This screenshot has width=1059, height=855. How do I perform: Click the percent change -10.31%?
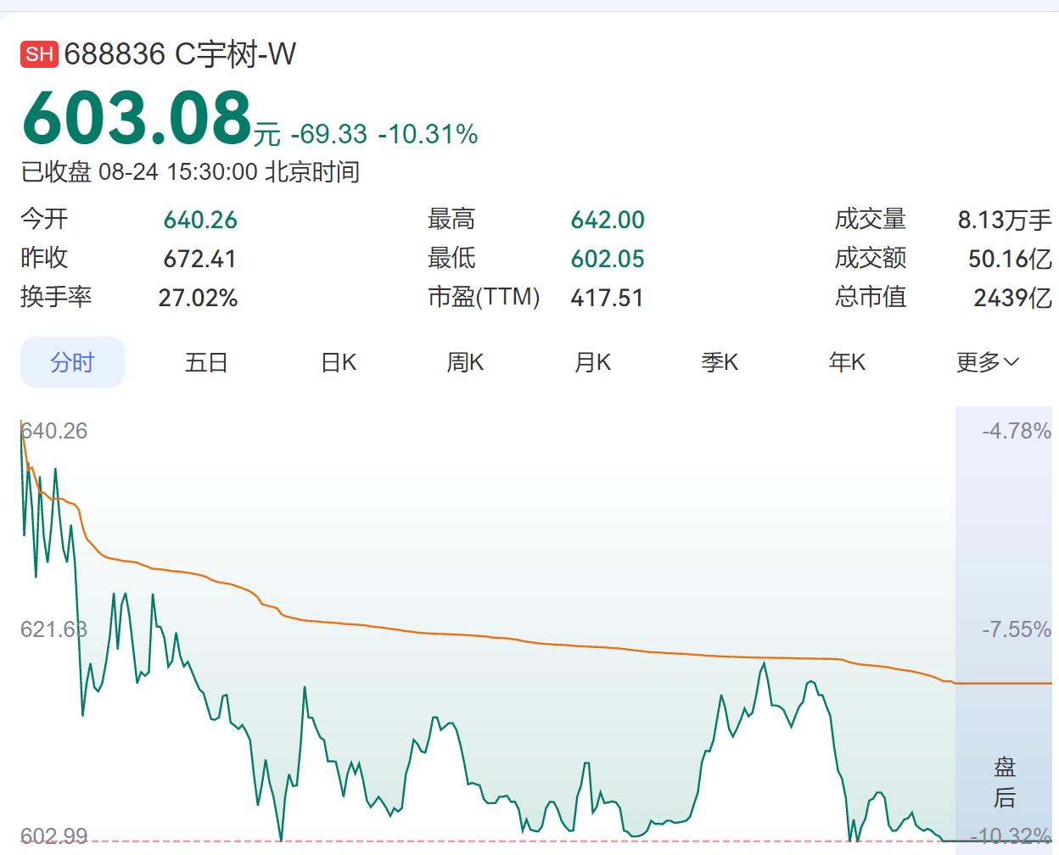[x=428, y=134]
